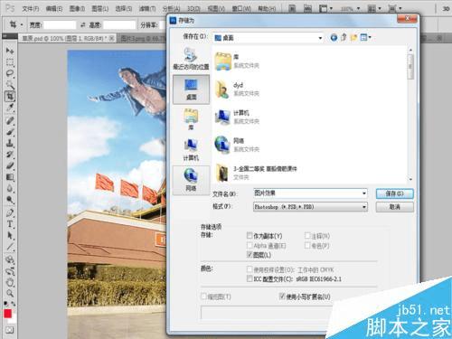The width and height of the screenshot is (452, 339).
Task: Open the 格式 Photoshop format dropdown
Action: coord(364,207)
